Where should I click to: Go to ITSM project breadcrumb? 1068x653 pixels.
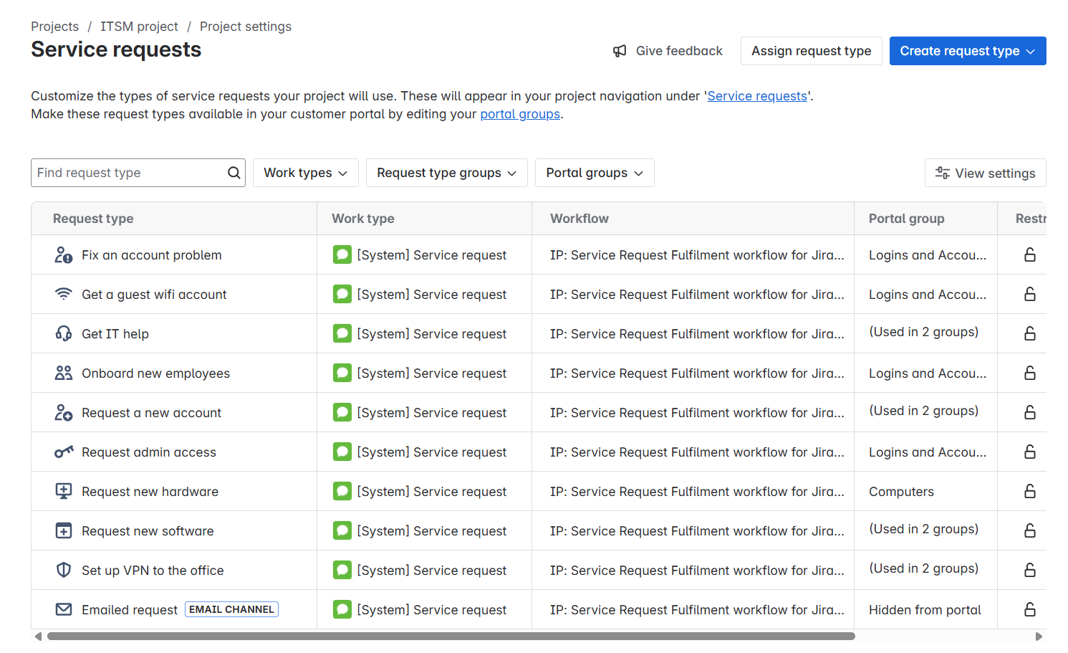coord(139,27)
